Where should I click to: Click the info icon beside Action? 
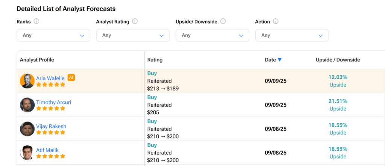pyautogui.click(x=276, y=21)
